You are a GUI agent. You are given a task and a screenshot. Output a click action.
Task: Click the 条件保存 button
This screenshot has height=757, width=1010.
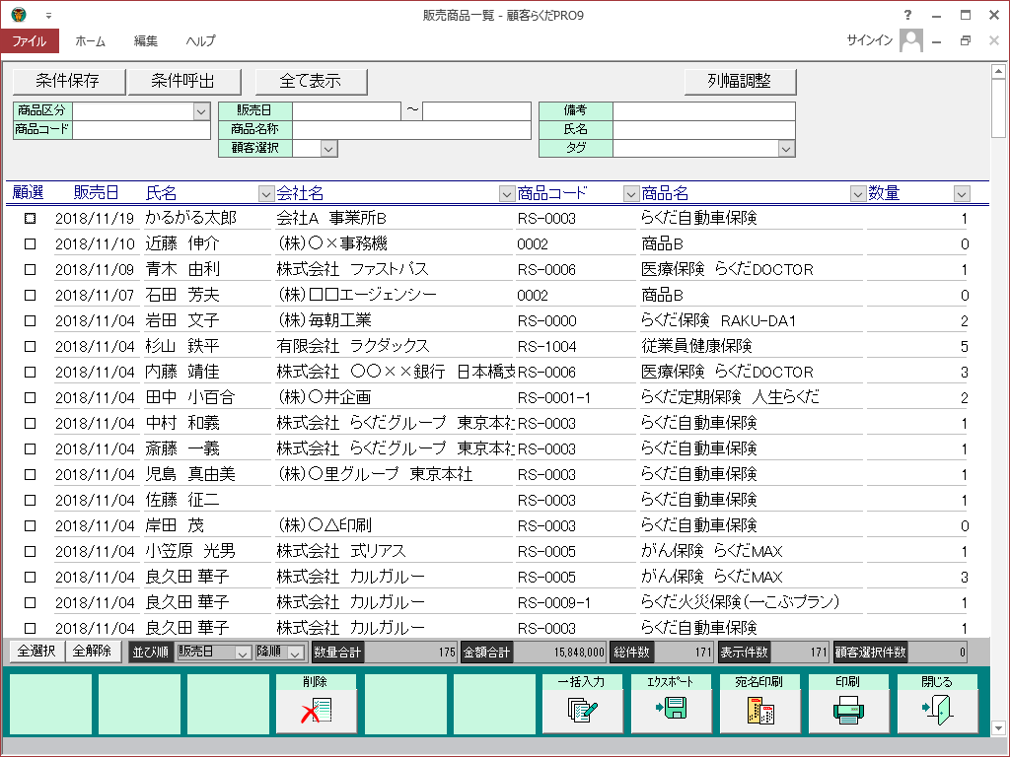[68, 81]
